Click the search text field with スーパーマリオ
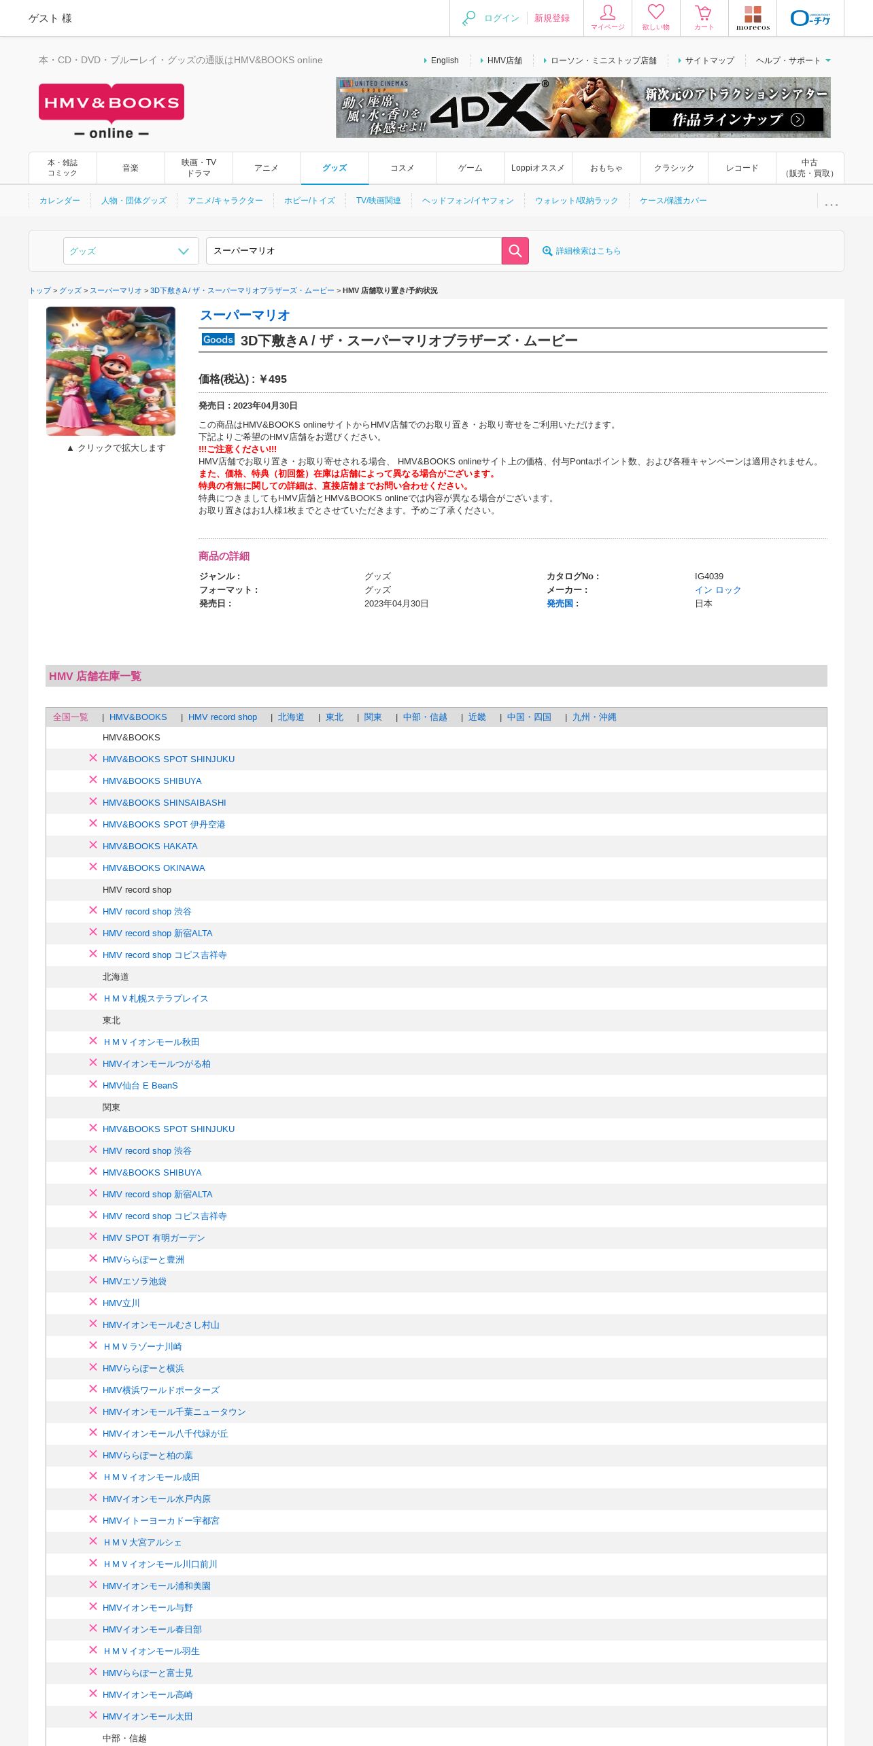873x1746 pixels. 354,251
